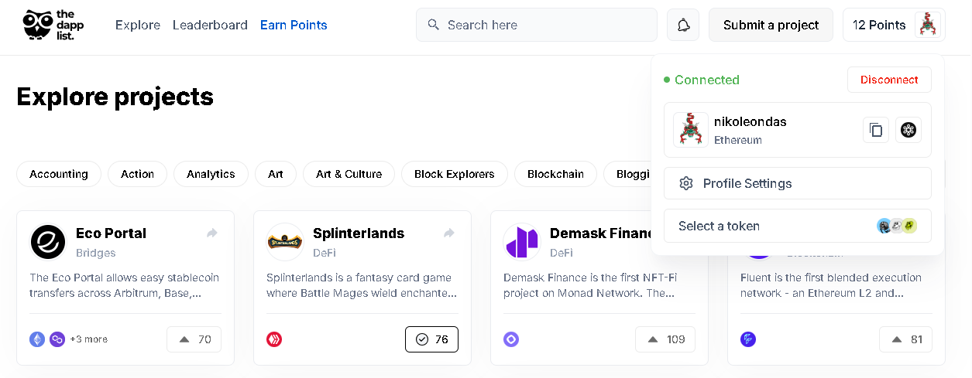Click Fluent chain icon on fourth card

pyautogui.click(x=748, y=339)
